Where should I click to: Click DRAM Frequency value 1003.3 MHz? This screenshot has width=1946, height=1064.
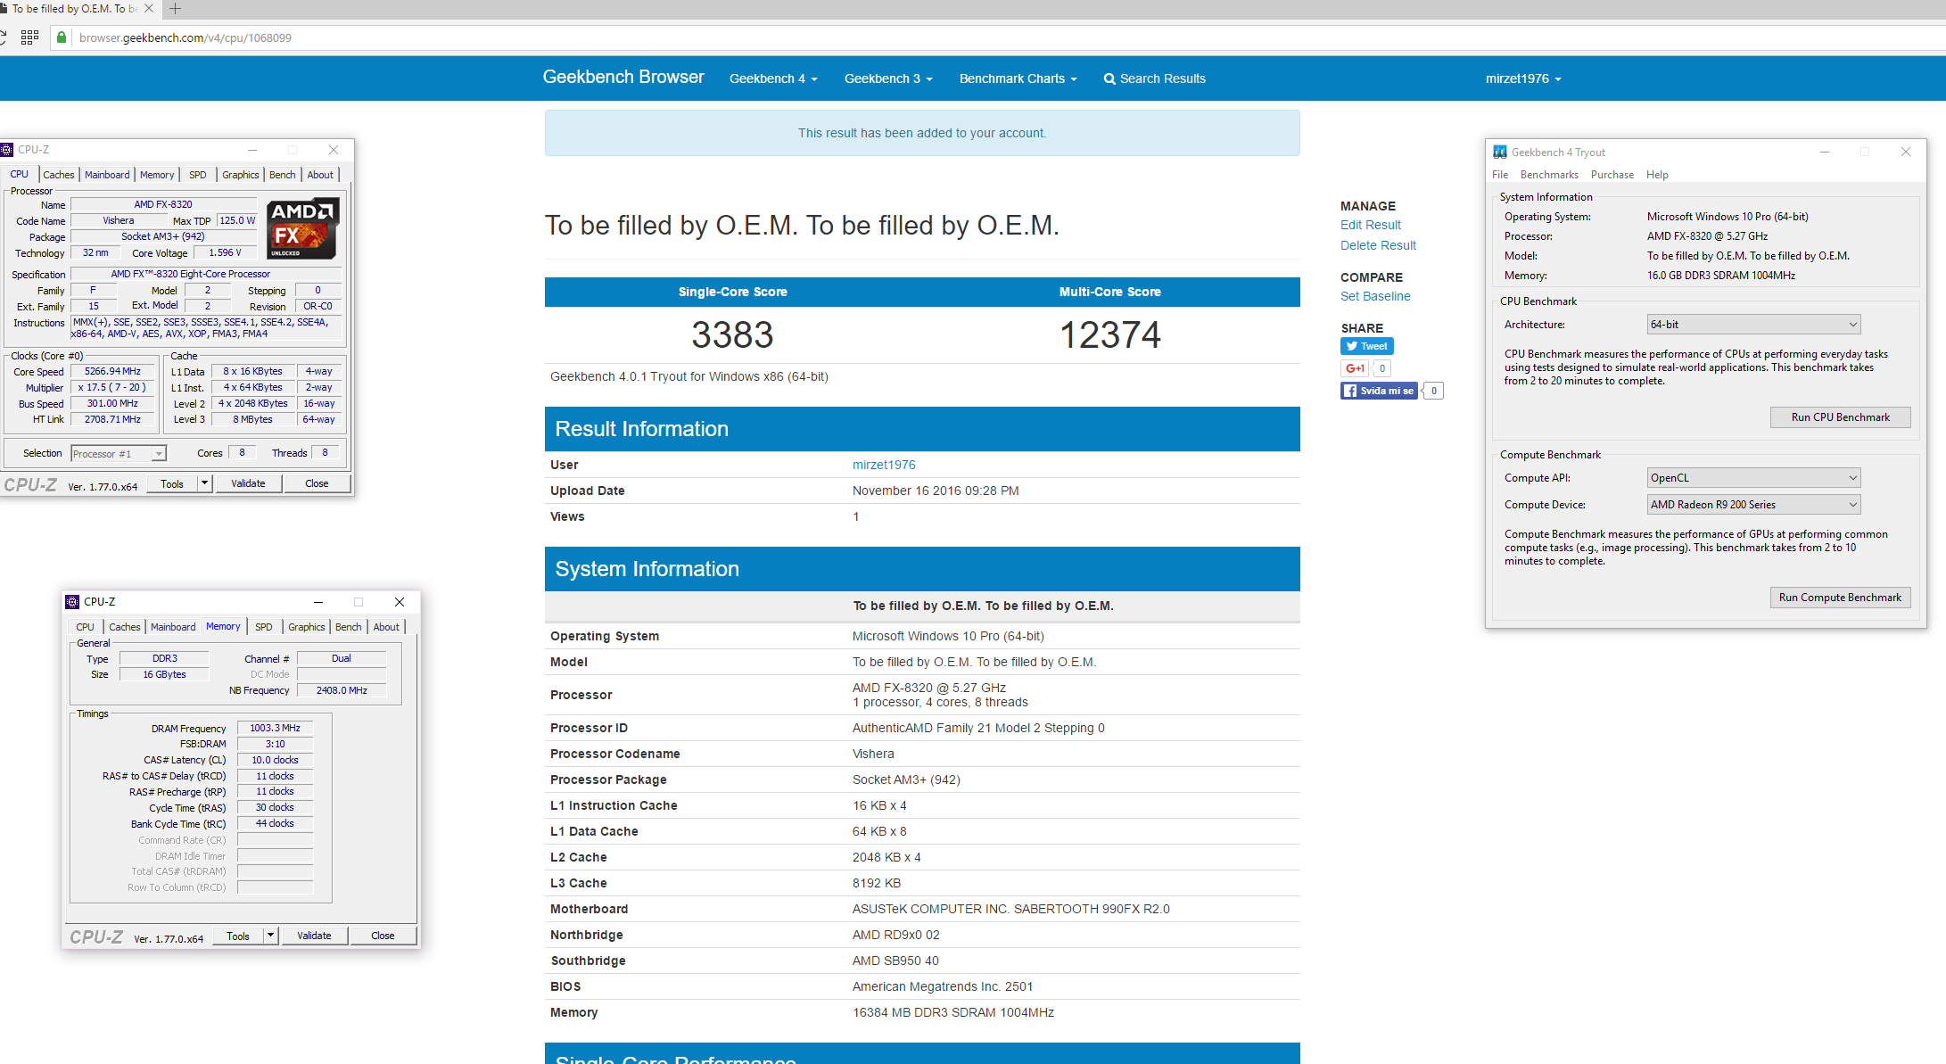(275, 729)
